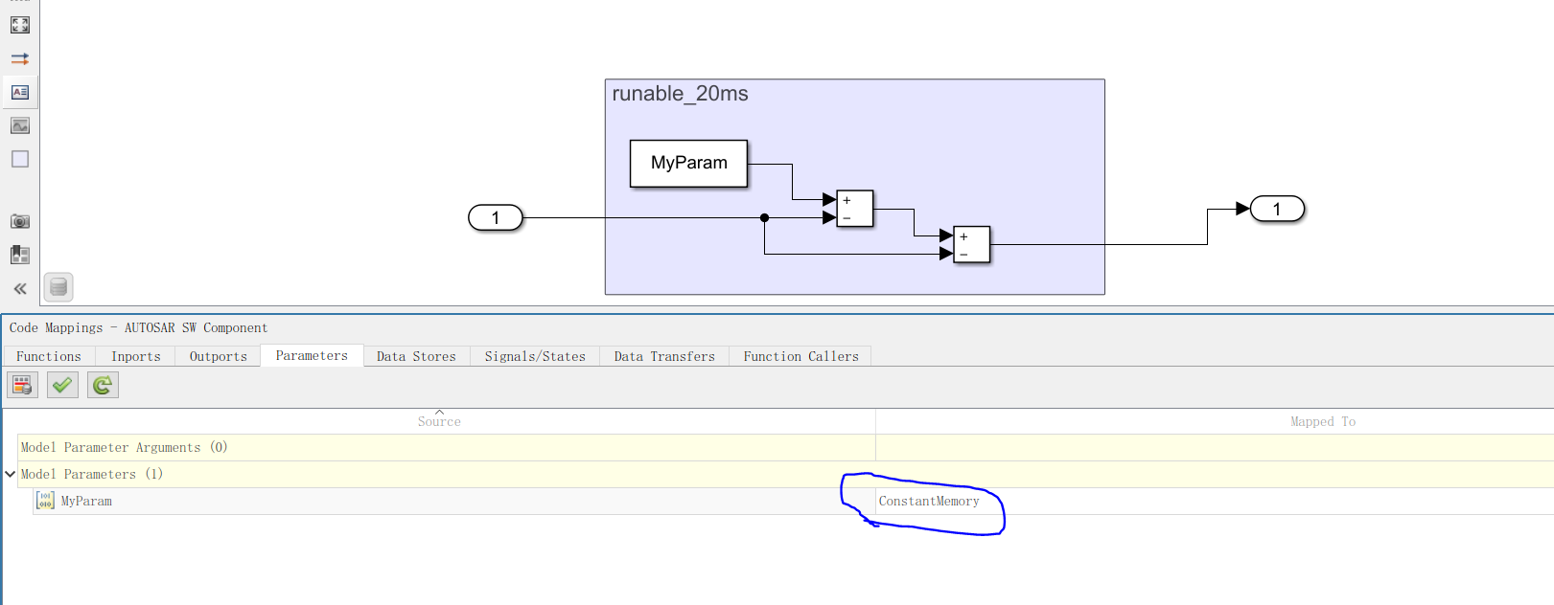Image resolution: width=1554 pixels, height=605 pixels.
Task: Click the filter table icon in Code Mappings
Action: pos(22,385)
